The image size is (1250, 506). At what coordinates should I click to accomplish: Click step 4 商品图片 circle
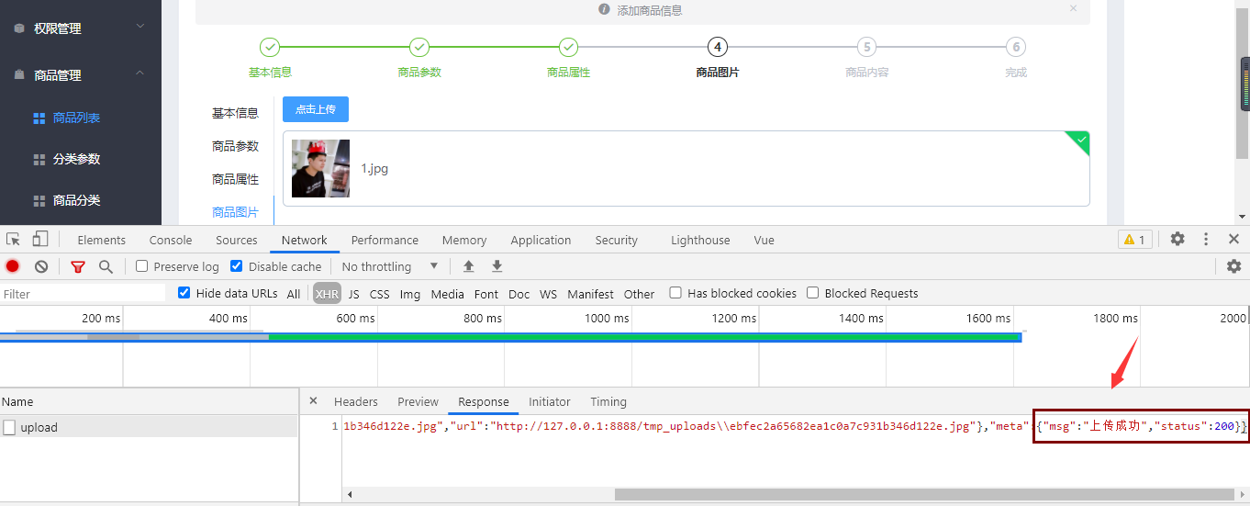point(718,47)
